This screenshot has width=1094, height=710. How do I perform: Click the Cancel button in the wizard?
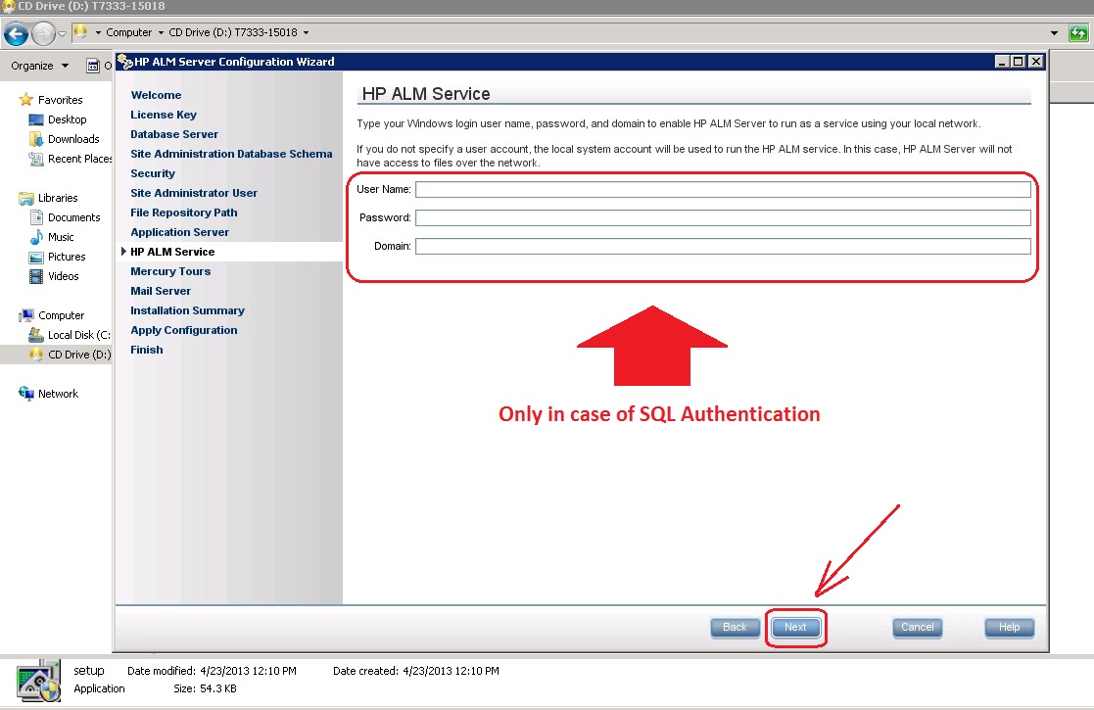coord(918,627)
